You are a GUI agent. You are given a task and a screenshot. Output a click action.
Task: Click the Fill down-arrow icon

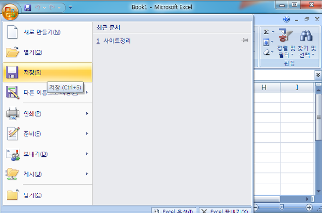[x=266, y=43]
